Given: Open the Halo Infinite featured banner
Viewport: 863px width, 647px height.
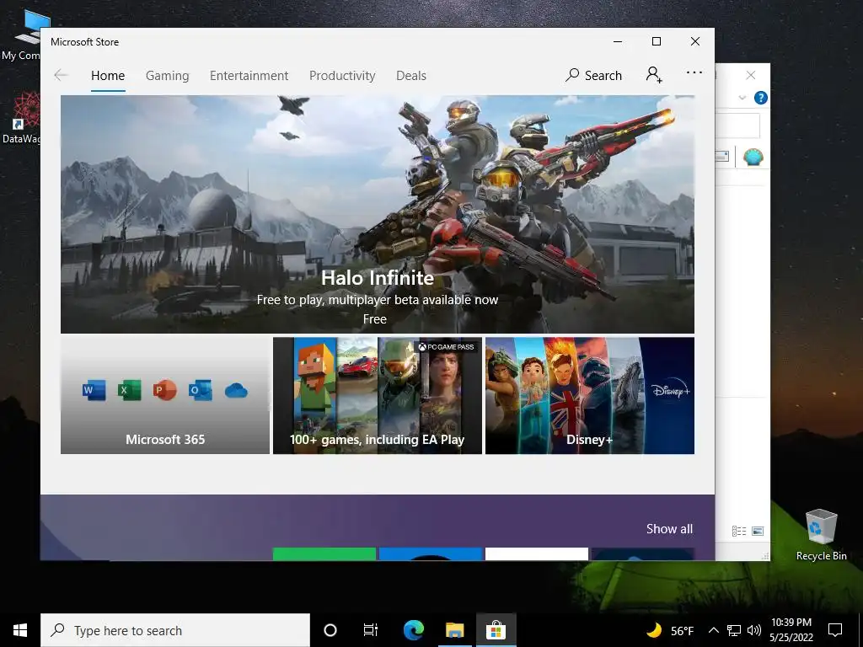Looking at the screenshot, I should 377,214.
